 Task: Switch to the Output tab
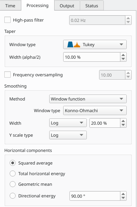pyautogui.click(x=67, y=6)
